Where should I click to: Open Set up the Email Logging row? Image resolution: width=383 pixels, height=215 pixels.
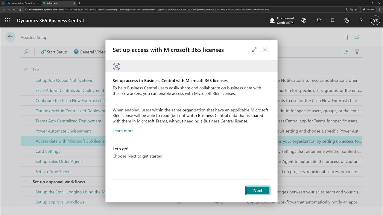coord(71,192)
